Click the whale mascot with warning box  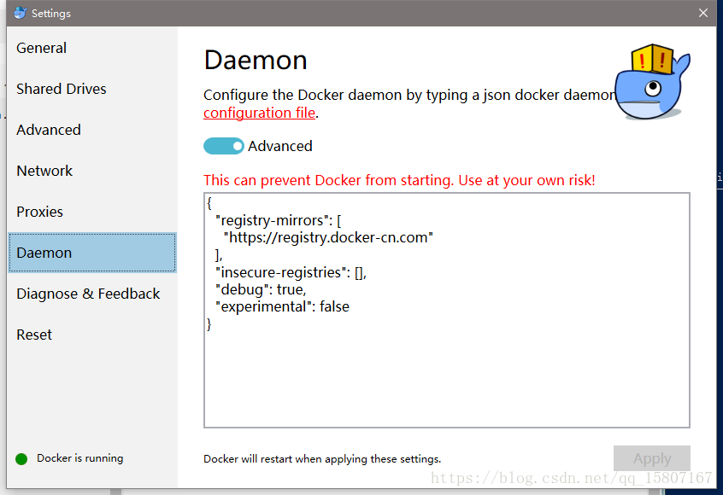[x=652, y=82]
